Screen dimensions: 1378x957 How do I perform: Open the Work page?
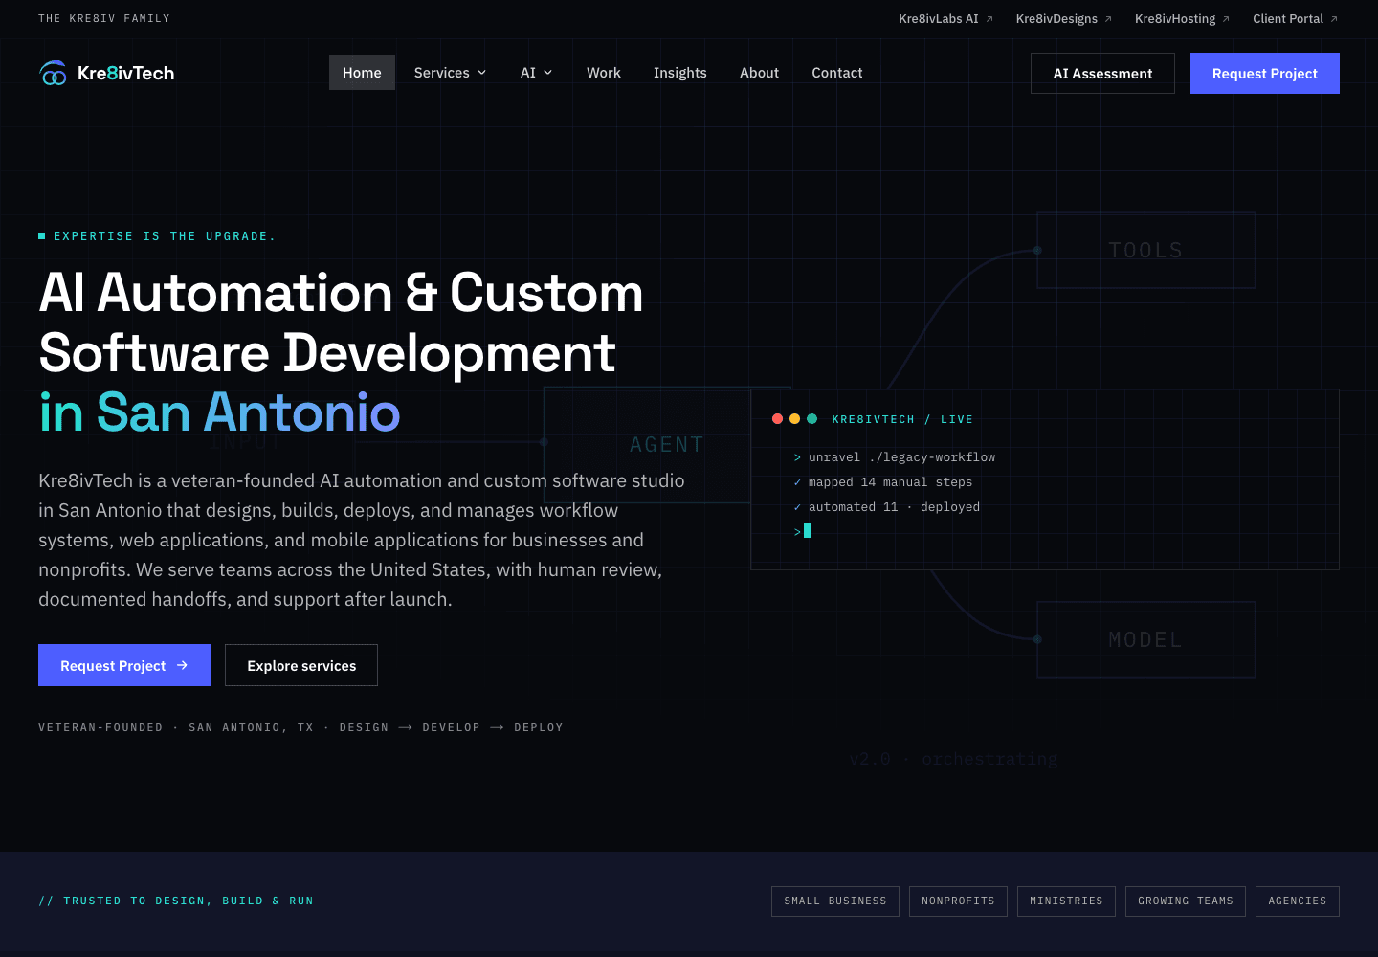(604, 73)
